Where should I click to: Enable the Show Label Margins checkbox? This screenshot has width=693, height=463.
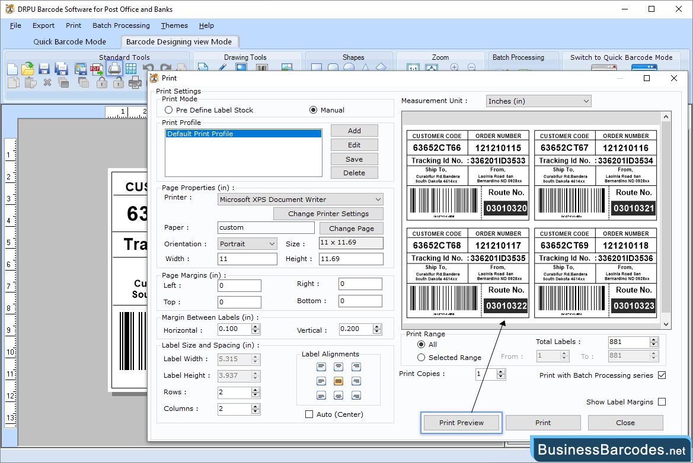pos(662,401)
